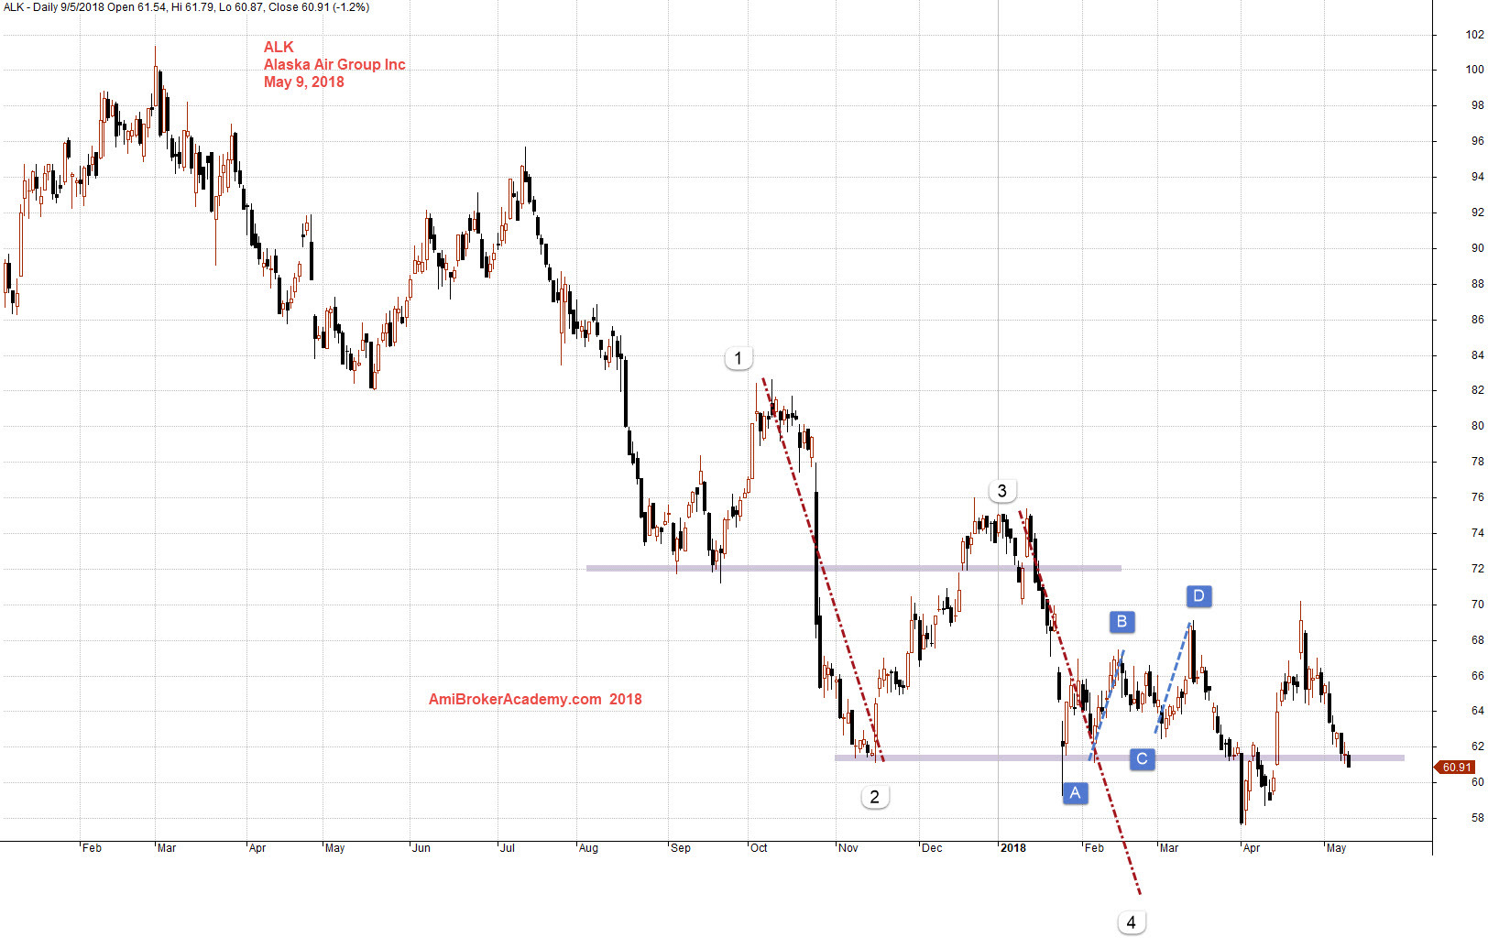Click the 90 price axis label
The image size is (1488, 948).
point(1478,248)
